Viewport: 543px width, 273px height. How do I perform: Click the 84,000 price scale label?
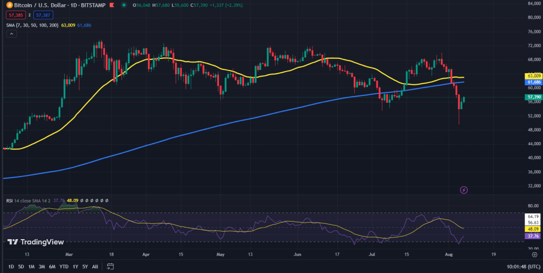535,3
